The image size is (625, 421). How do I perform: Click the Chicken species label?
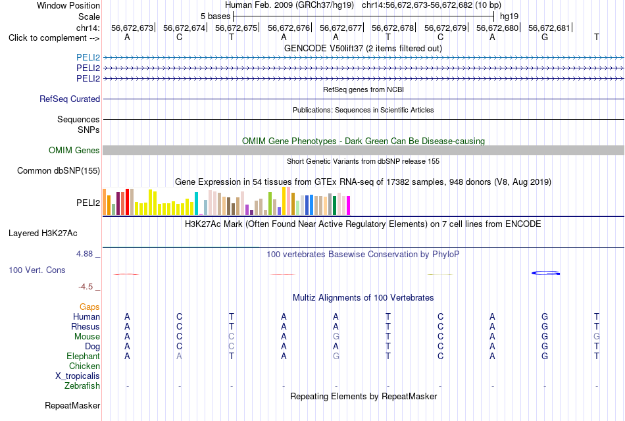[84, 366]
